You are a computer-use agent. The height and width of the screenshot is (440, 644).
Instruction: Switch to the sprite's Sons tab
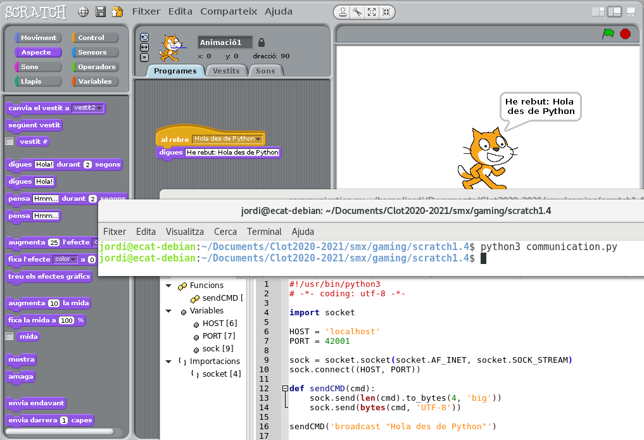[x=266, y=71]
